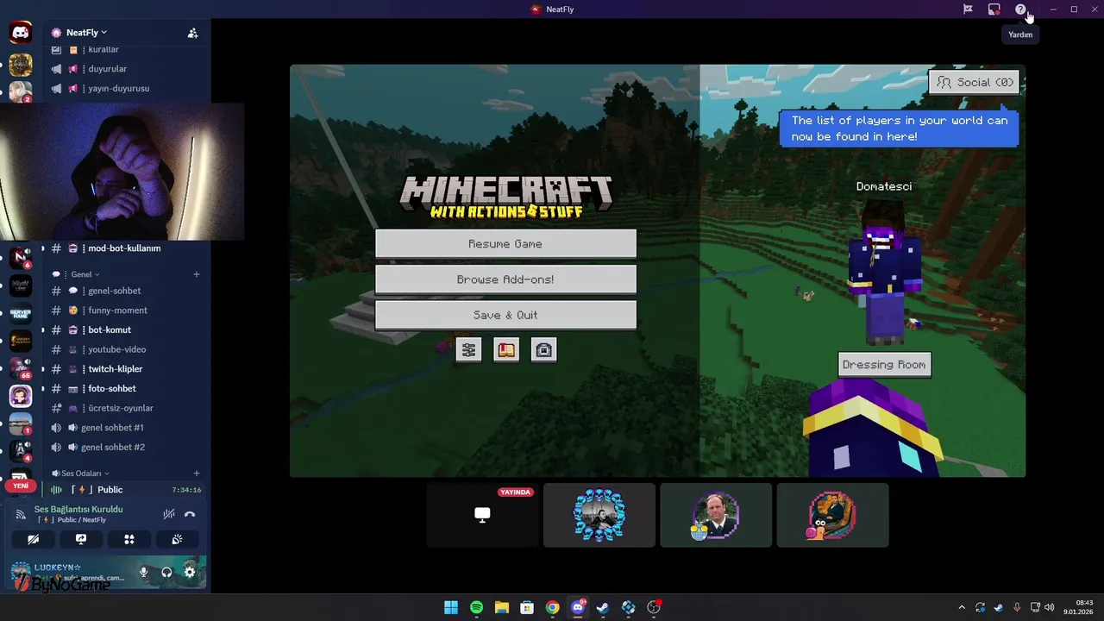Open the genel-sohbet channel
This screenshot has height=621, width=1104.
[x=124, y=291]
